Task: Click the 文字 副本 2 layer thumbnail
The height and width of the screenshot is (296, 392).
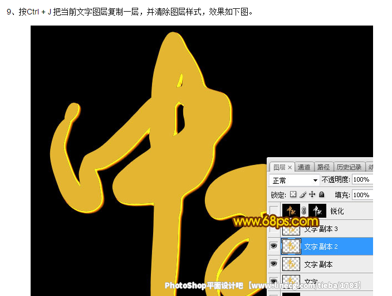Action: (x=291, y=247)
